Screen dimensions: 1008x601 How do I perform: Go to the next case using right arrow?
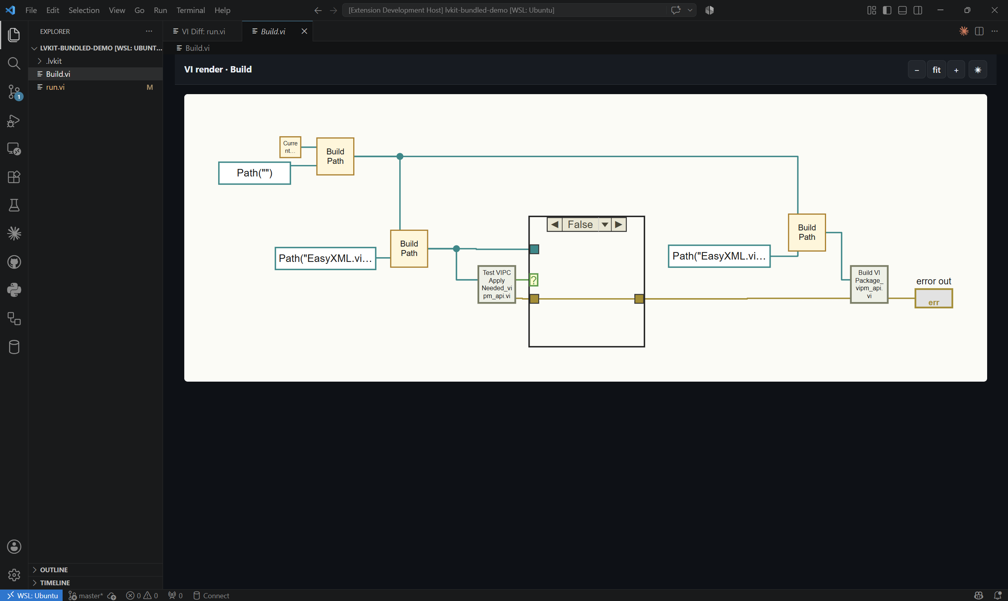pos(619,224)
